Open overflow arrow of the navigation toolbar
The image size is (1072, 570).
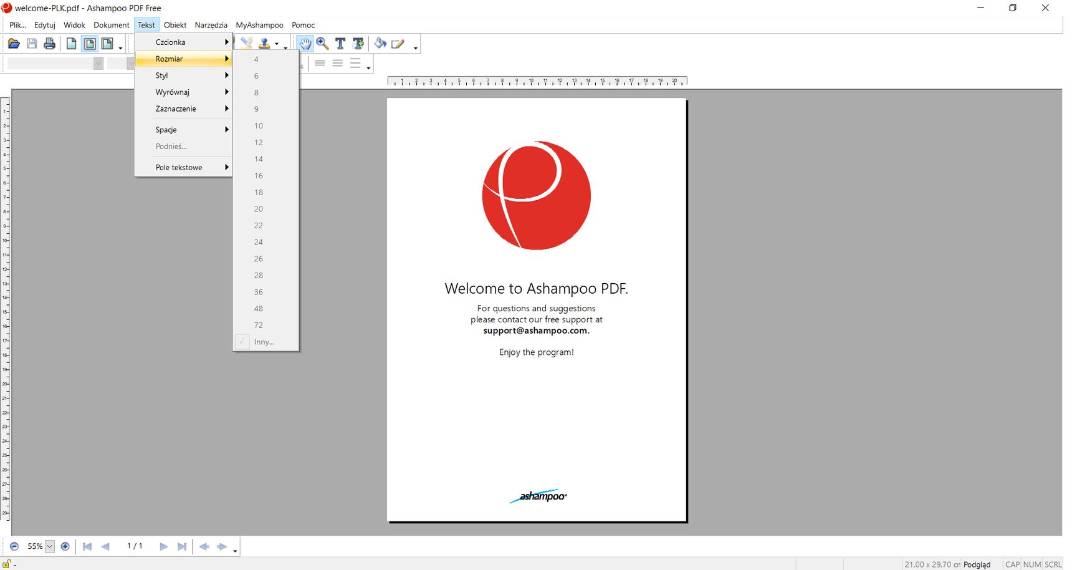click(235, 551)
